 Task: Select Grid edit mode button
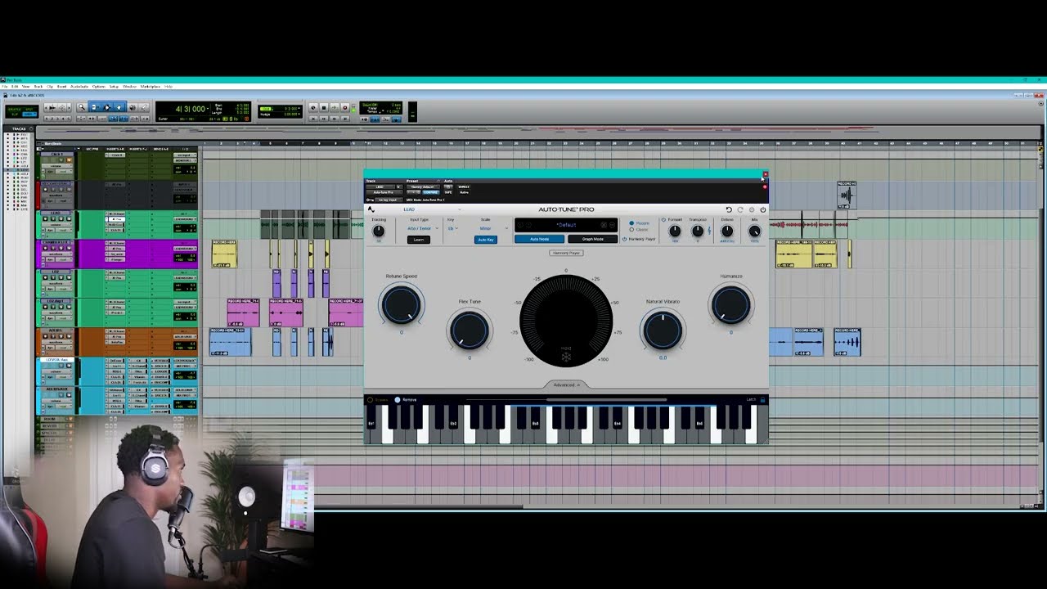(29, 114)
